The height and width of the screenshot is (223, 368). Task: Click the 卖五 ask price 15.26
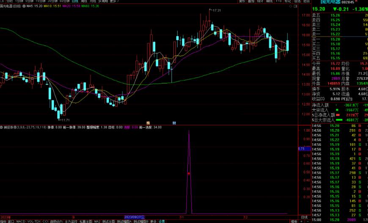pos(335,16)
